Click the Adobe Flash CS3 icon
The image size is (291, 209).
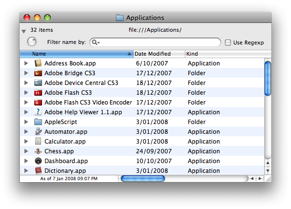click(38, 92)
